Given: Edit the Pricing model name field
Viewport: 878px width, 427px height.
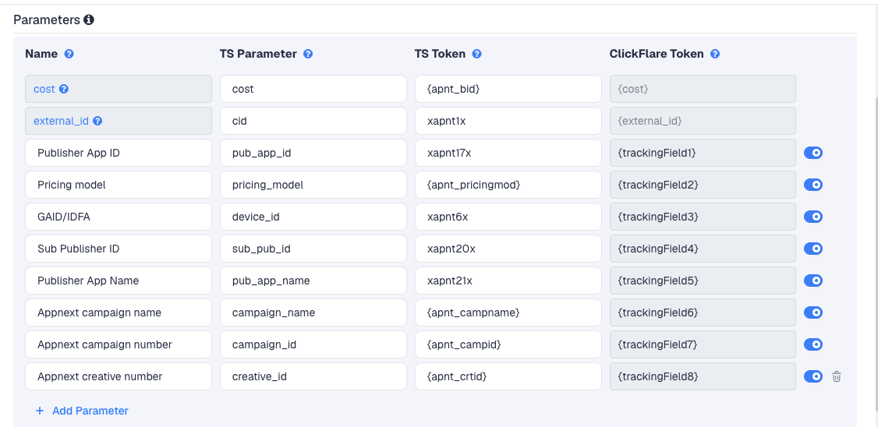Looking at the screenshot, I should click(119, 185).
